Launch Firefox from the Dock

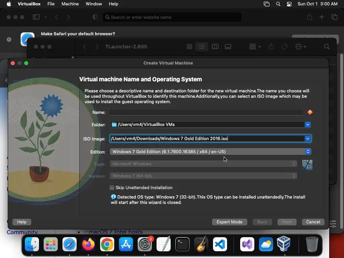(x=88, y=244)
